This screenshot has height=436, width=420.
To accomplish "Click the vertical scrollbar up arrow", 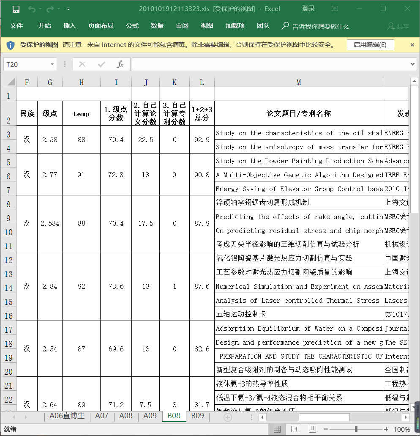I will (x=414, y=81).
